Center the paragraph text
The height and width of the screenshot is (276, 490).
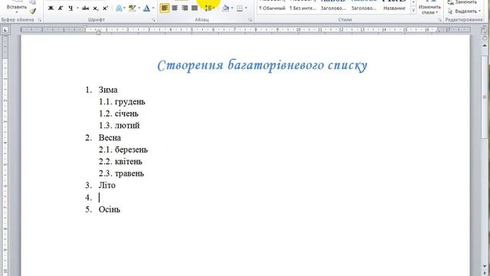[175, 8]
